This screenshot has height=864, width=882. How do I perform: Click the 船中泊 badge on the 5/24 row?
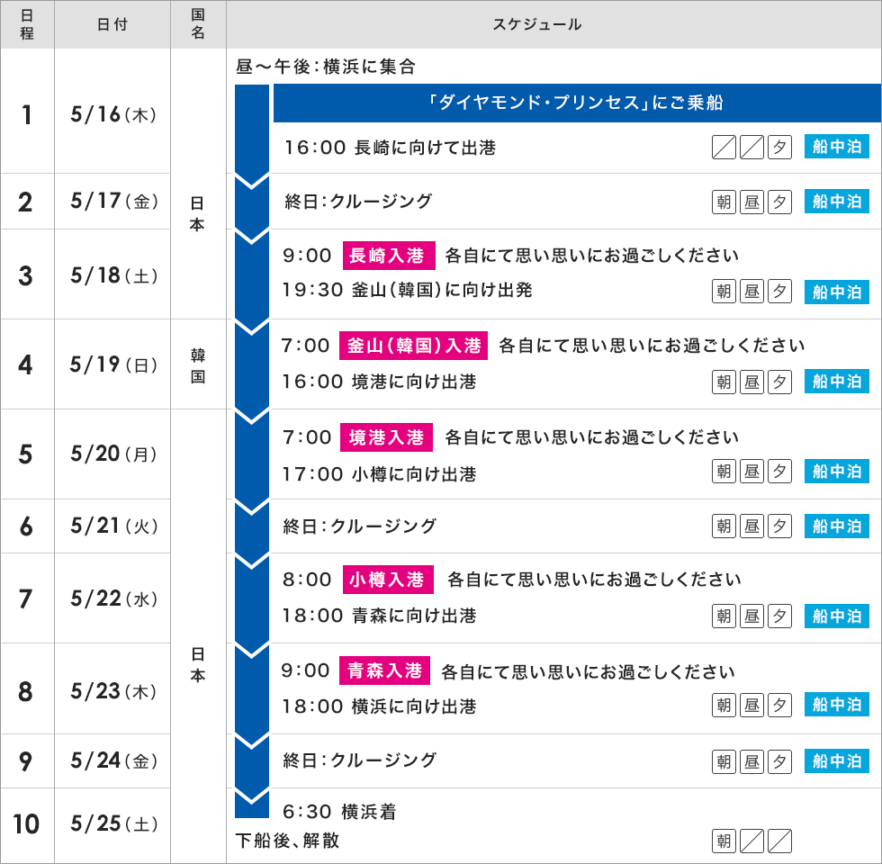(837, 760)
